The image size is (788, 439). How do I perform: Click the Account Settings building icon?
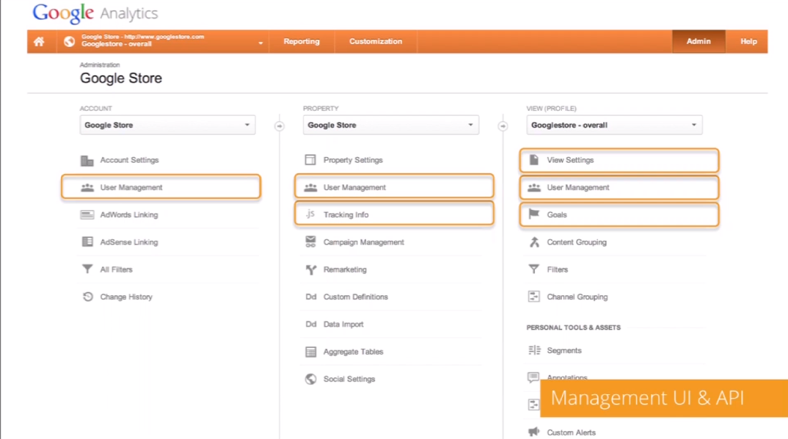[x=87, y=160]
